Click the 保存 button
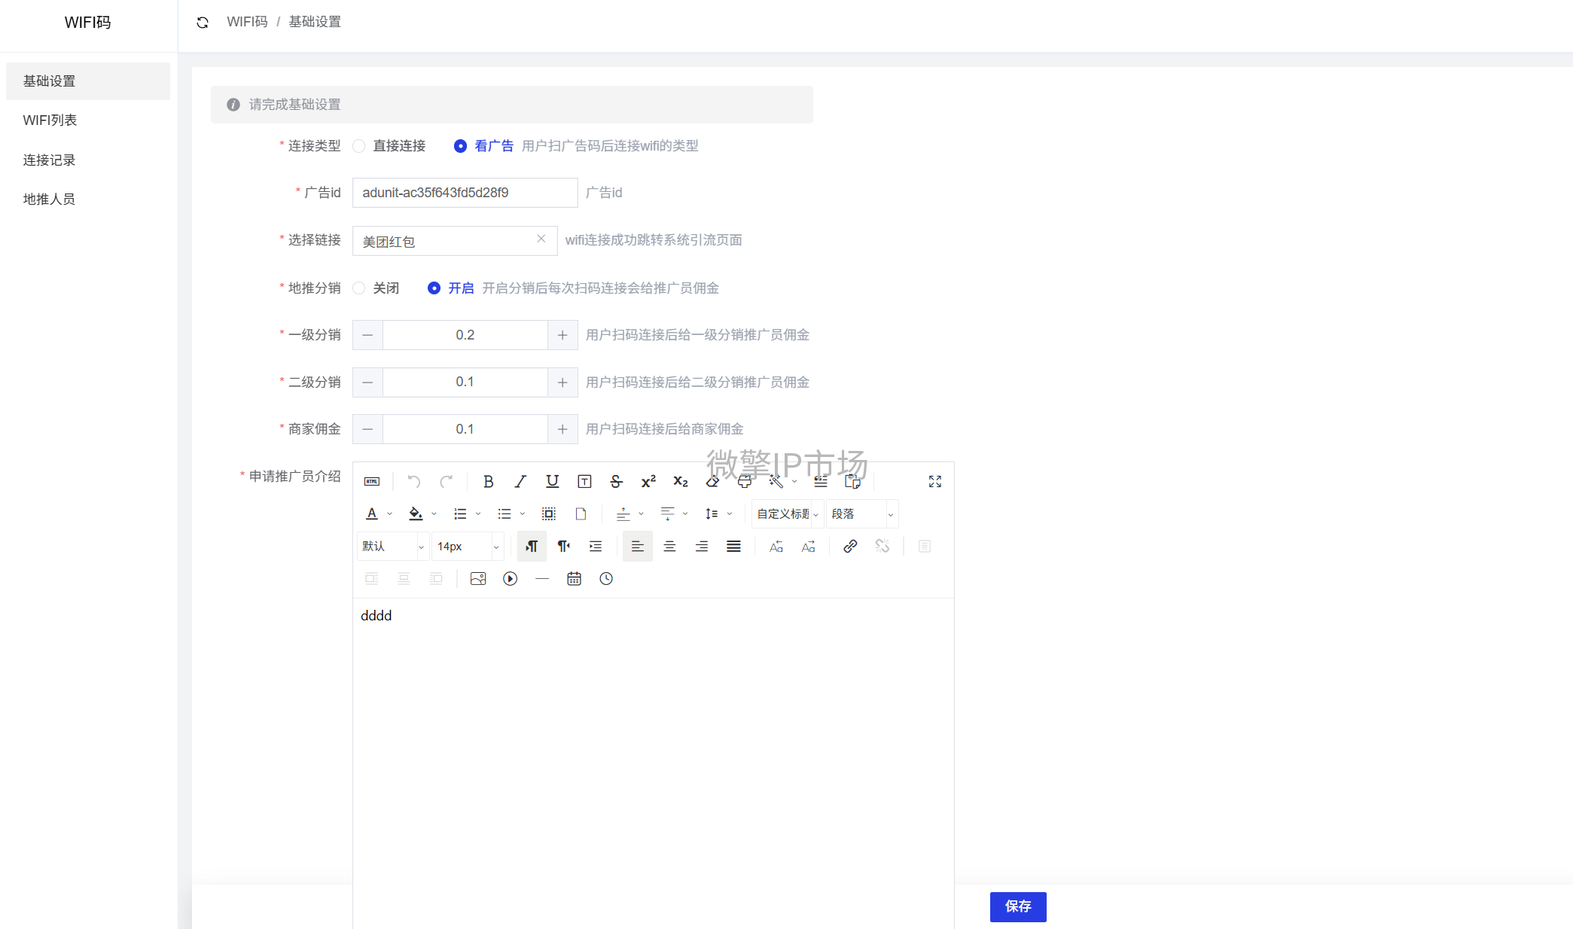The image size is (1573, 929). point(1017,906)
